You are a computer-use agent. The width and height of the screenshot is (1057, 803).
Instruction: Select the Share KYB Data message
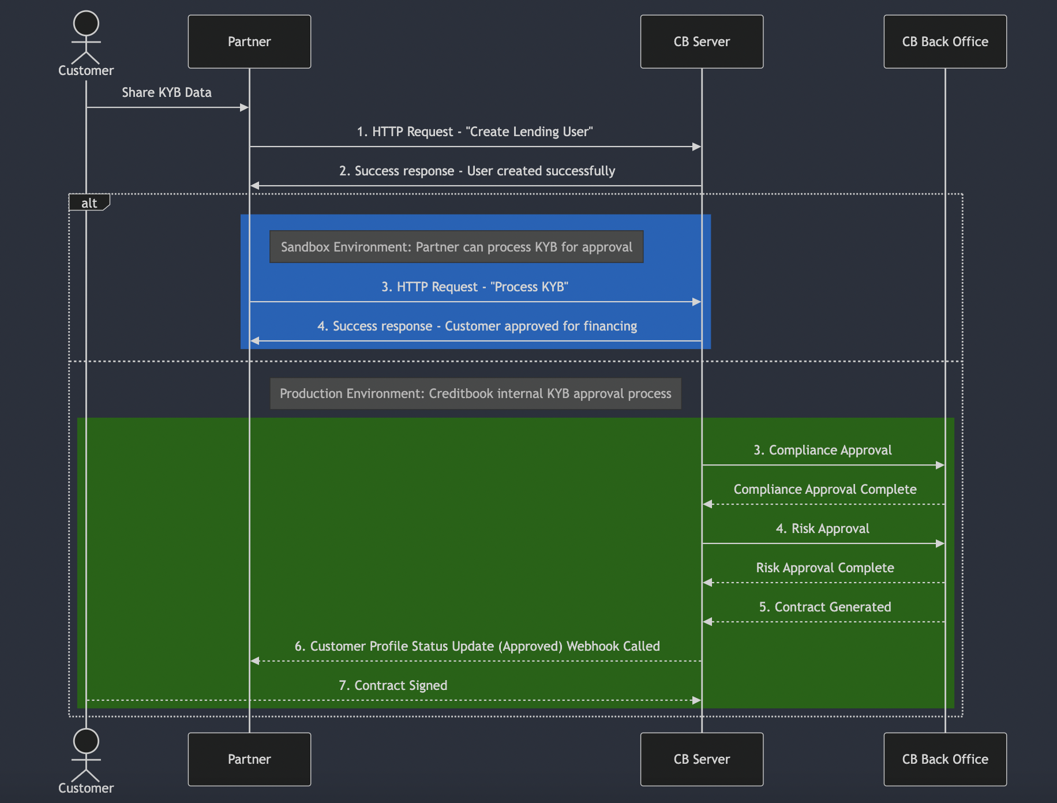(166, 92)
